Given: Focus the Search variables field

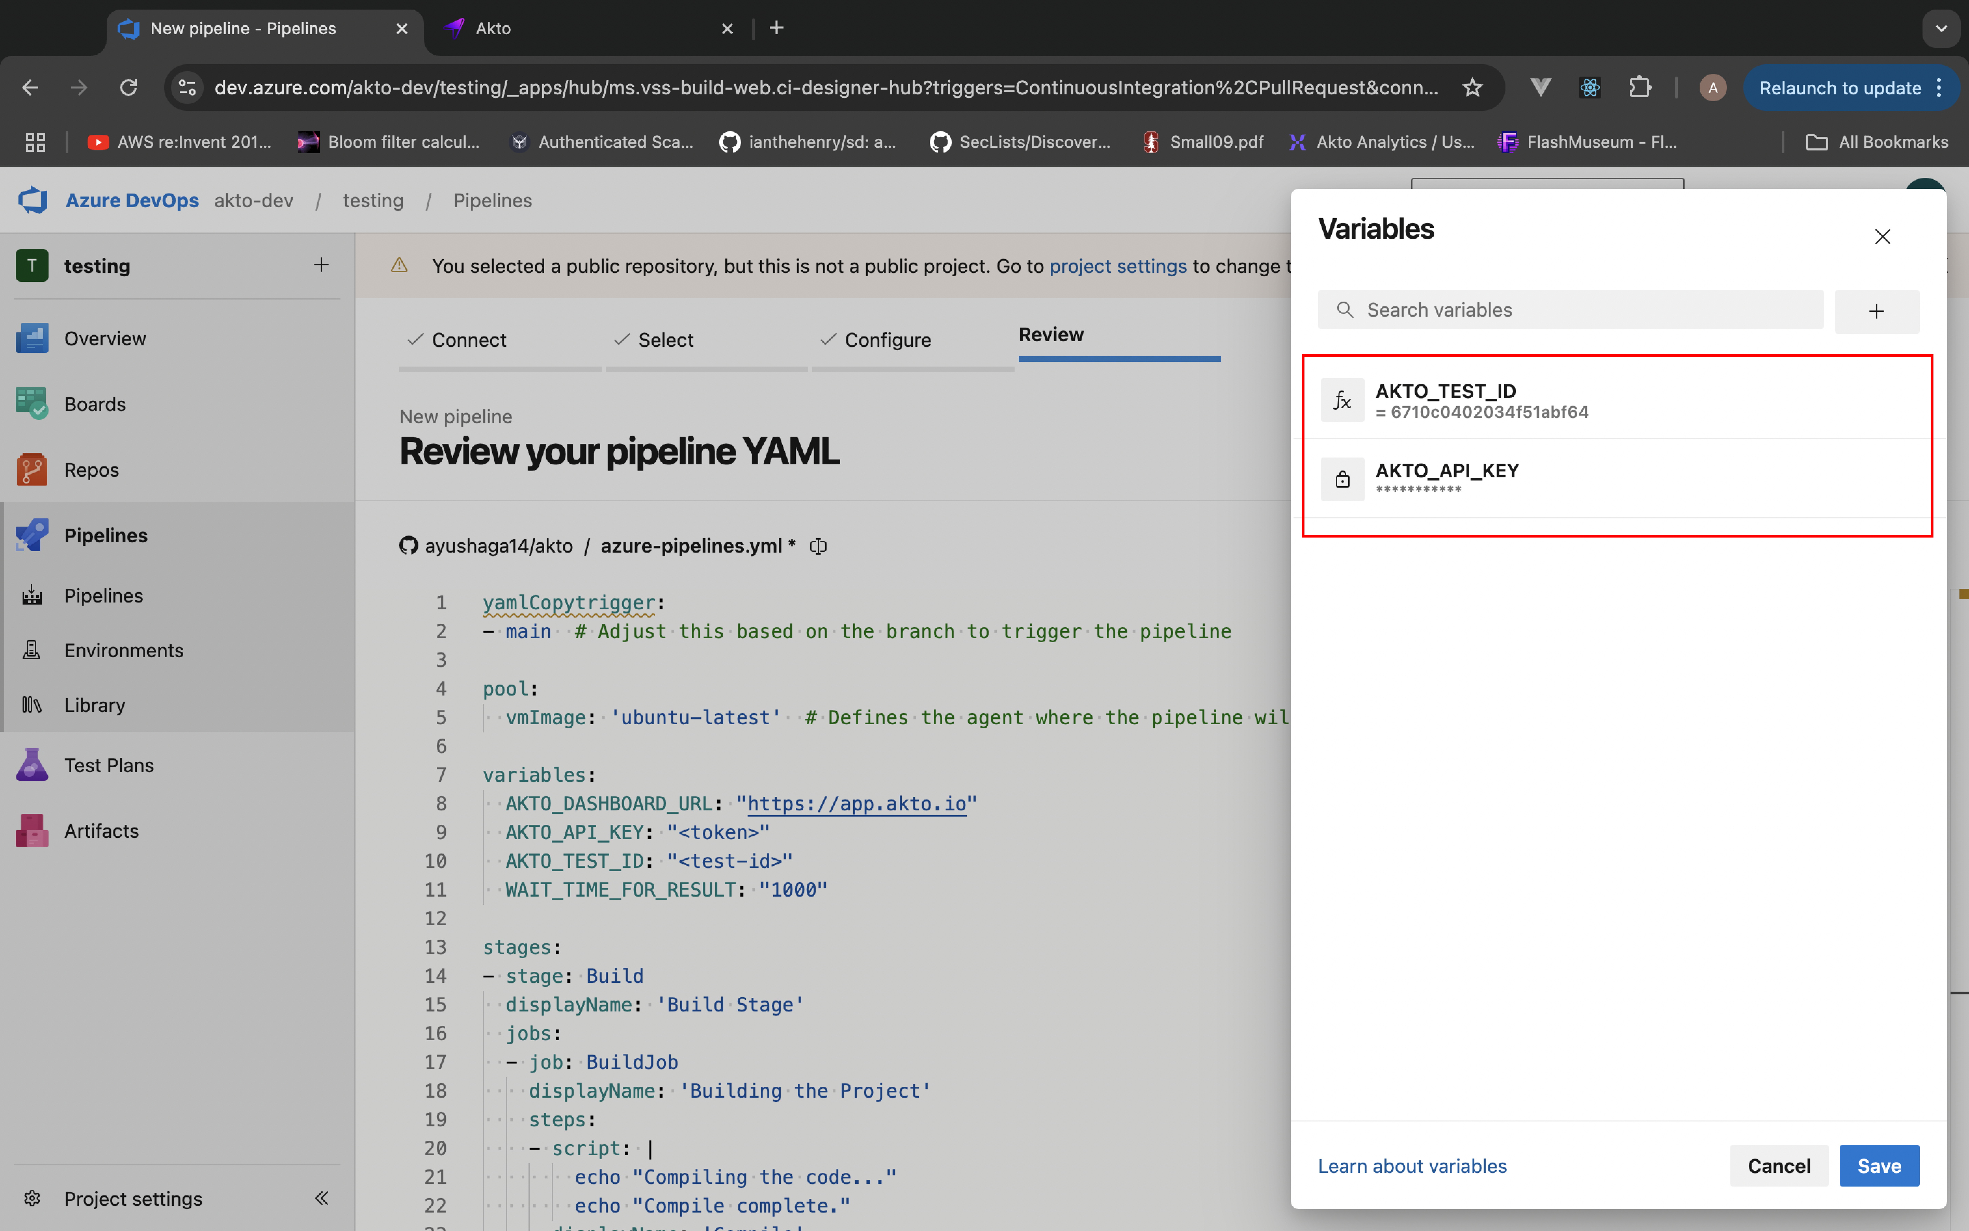Looking at the screenshot, I should (1570, 310).
